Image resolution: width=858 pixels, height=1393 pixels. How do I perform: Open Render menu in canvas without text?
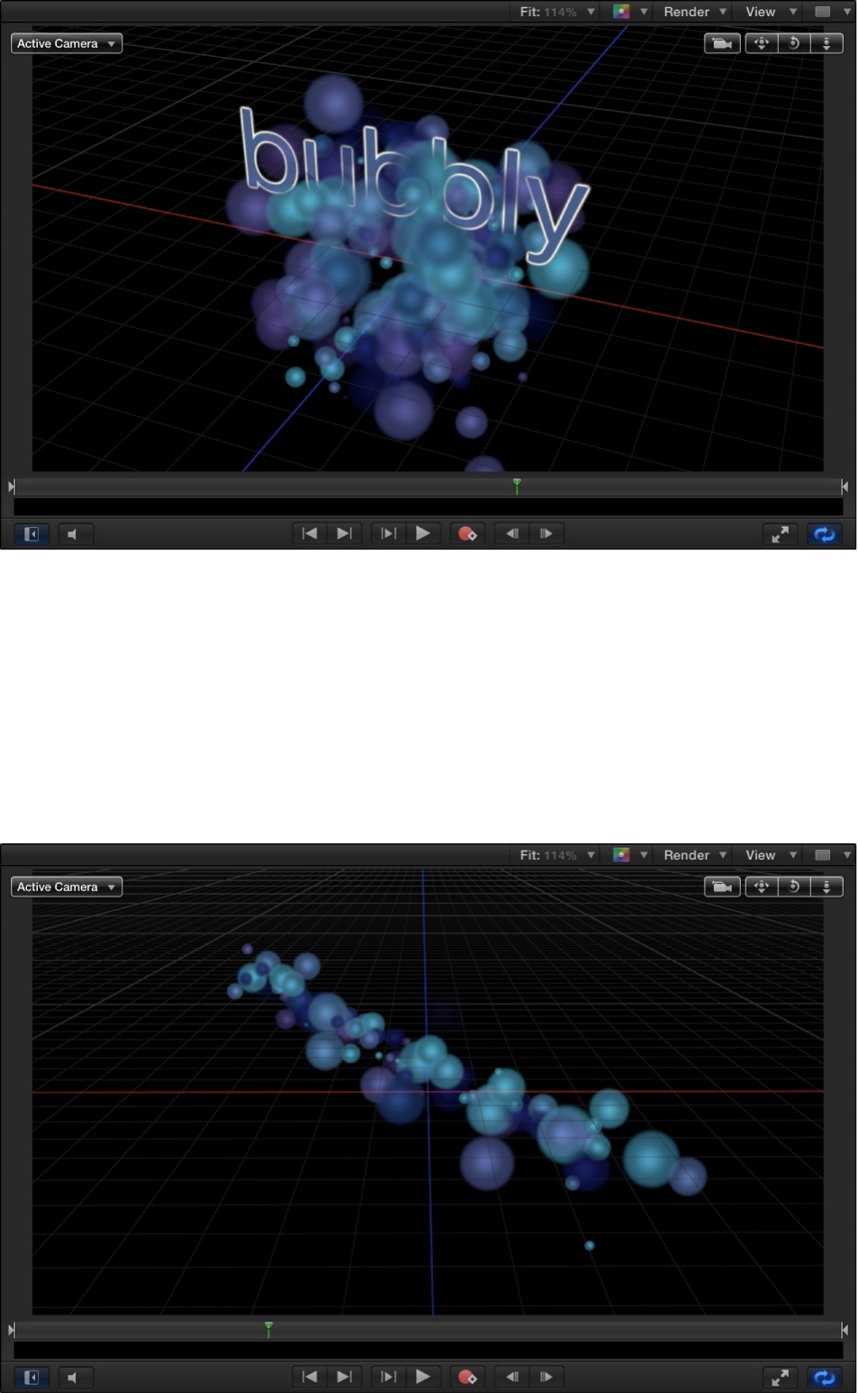695,855
